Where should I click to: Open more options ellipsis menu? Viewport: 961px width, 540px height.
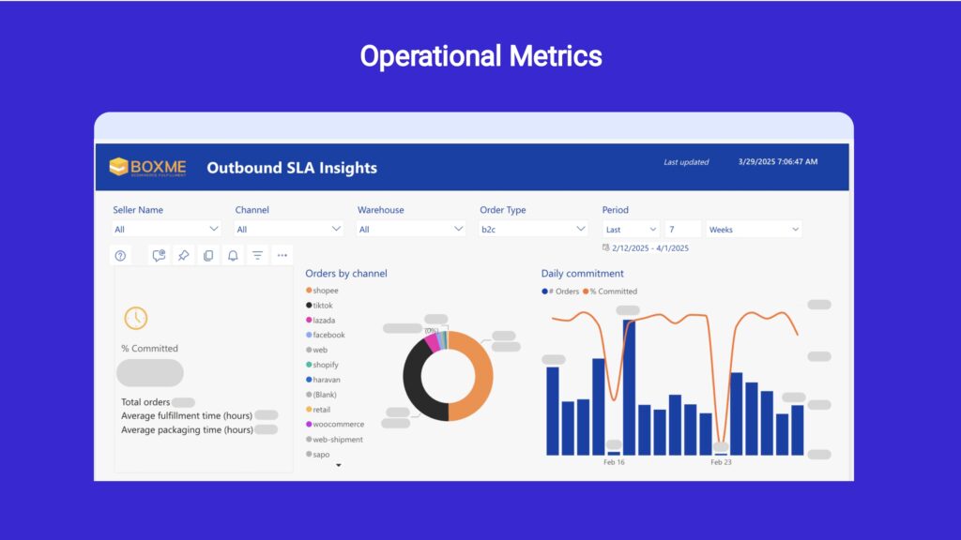click(x=282, y=255)
